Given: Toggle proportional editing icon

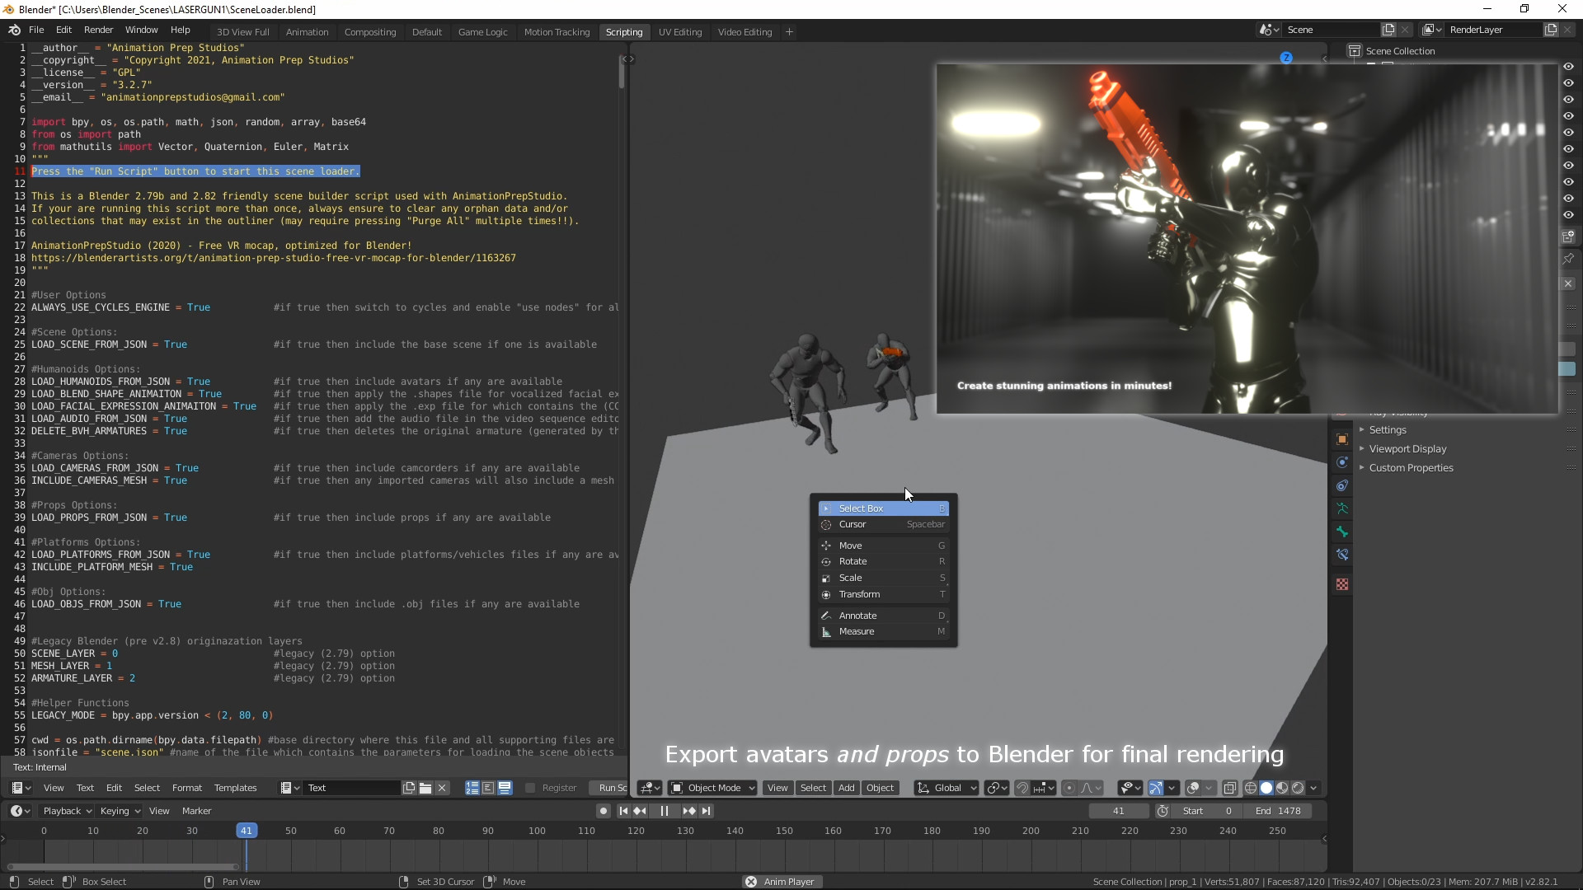Looking at the screenshot, I should click(x=1068, y=789).
